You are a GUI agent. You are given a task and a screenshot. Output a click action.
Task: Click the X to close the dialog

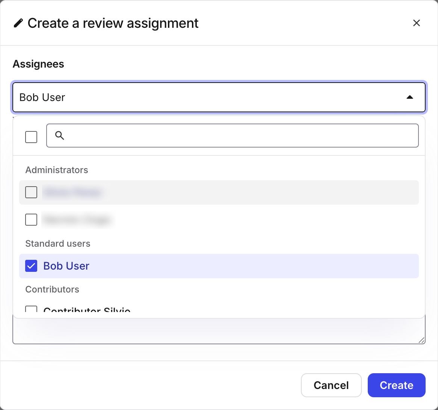[x=417, y=23]
